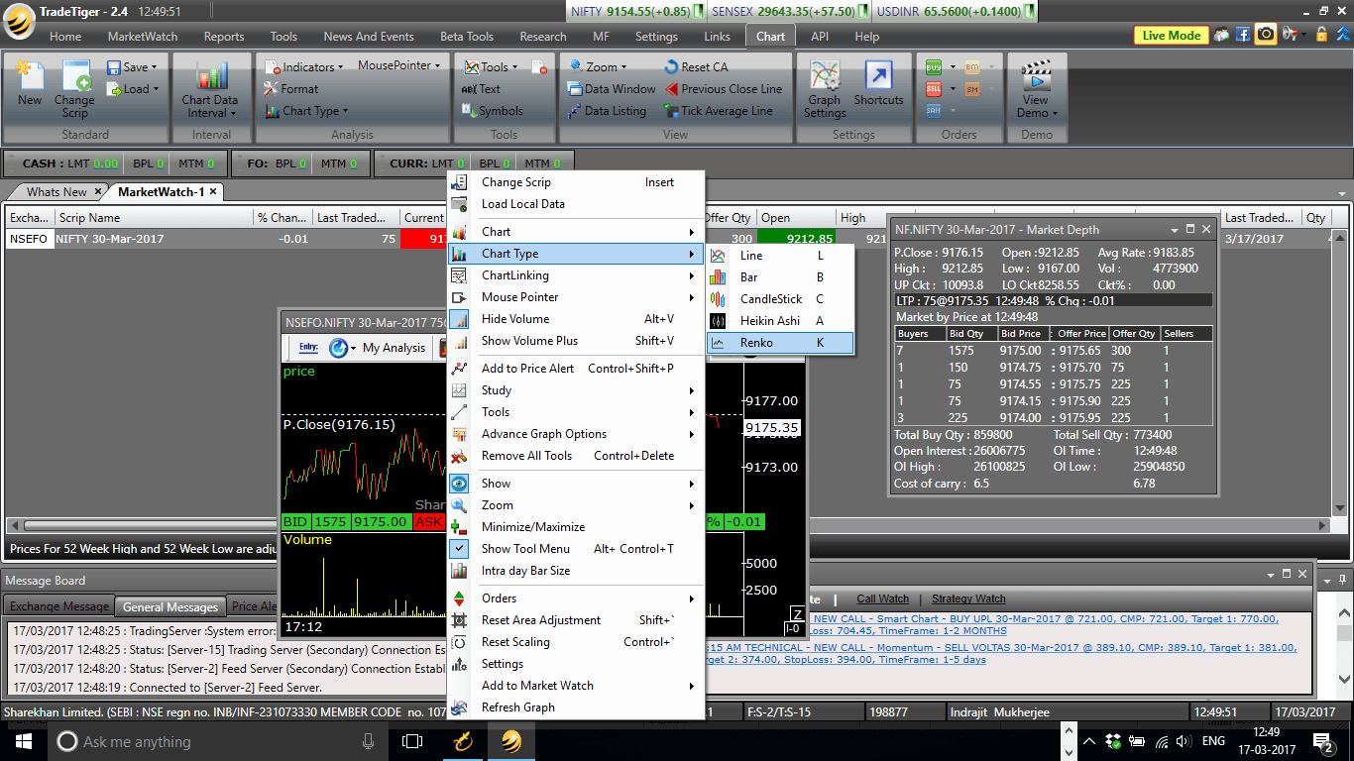The image size is (1354, 761).
Task: Expand Add to Market Watch submenu
Action: coord(576,686)
